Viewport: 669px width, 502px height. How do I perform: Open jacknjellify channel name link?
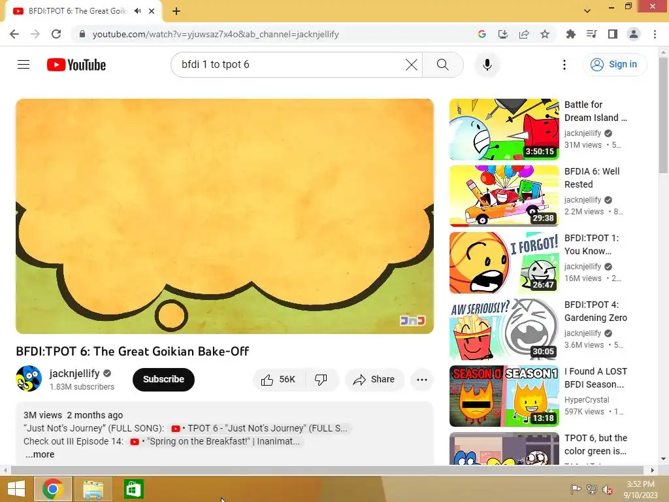(x=74, y=373)
